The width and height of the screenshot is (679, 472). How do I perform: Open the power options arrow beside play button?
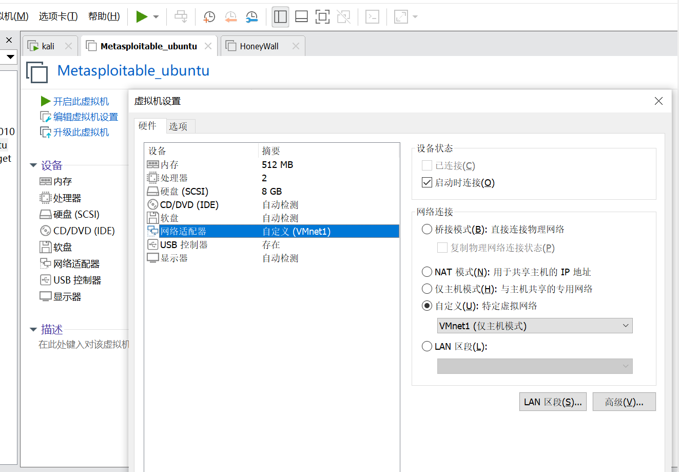156,17
